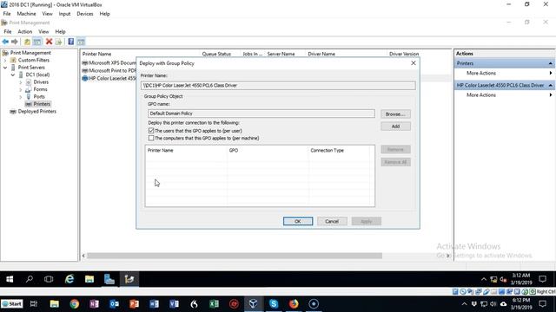
Task: Expand the Drivers tree node
Action: click(21, 82)
